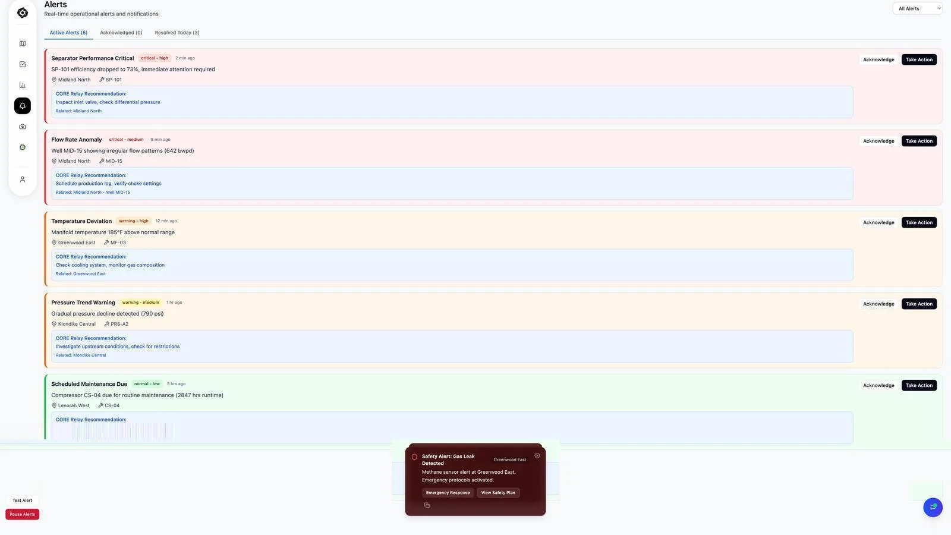Dismiss the Gas Leak safety alert popup

pos(537,456)
